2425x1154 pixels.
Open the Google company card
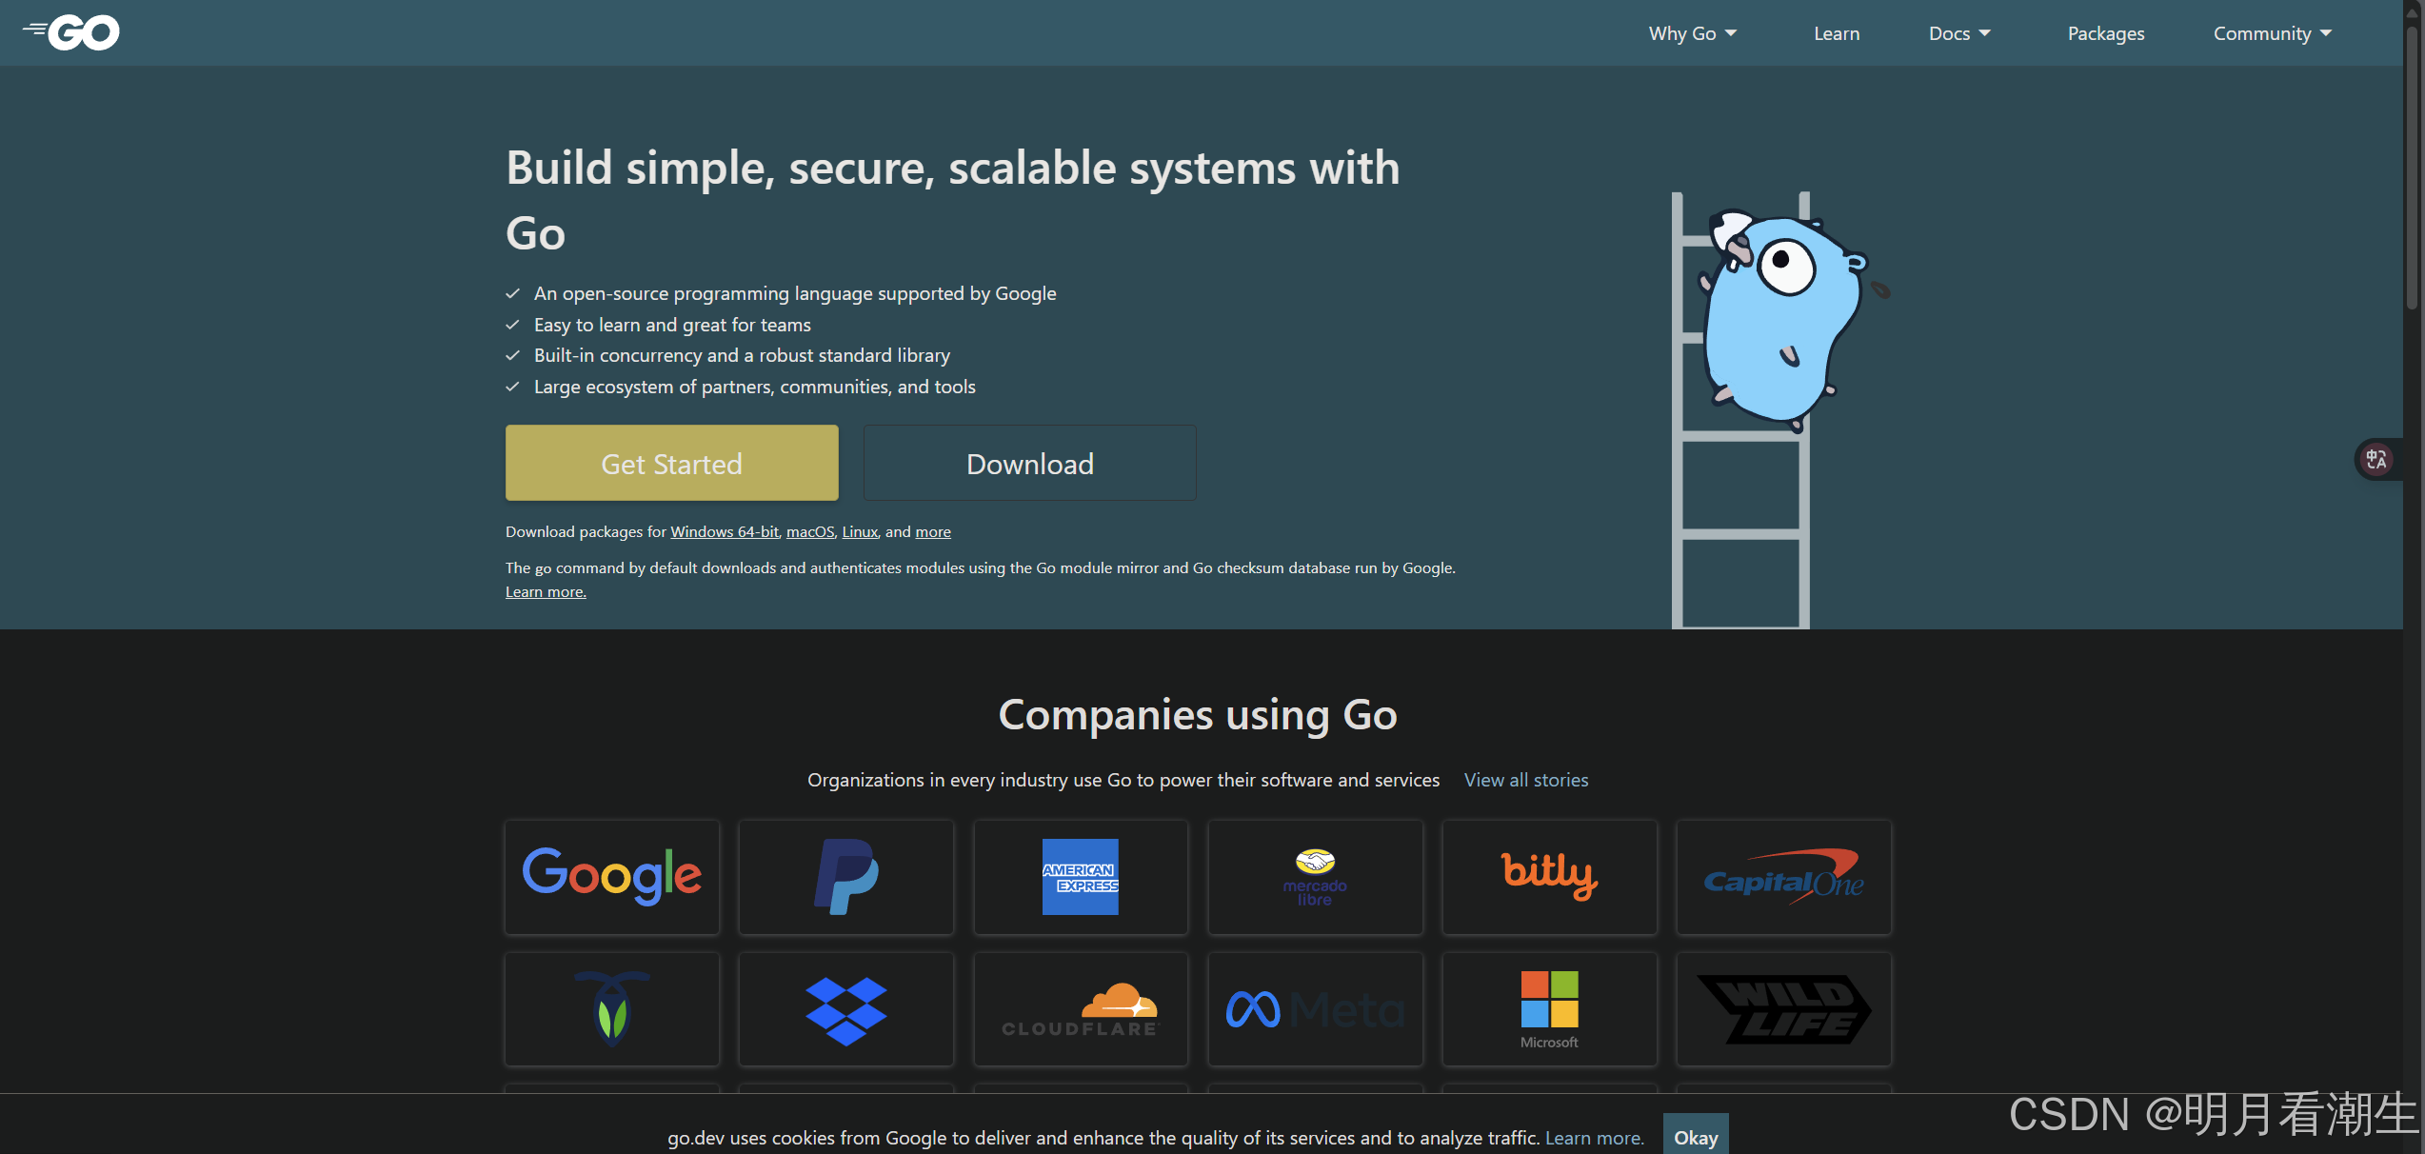click(612, 877)
